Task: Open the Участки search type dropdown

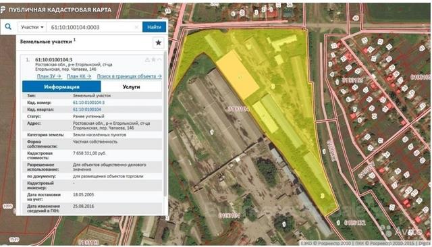Action: (x=32, y=27)
